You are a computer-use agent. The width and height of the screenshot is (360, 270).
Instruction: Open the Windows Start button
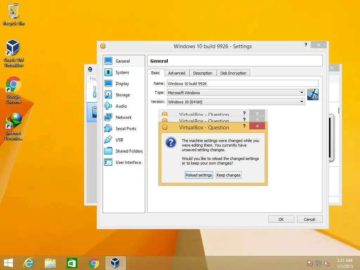pyautogui.click(x=8, y=263)
